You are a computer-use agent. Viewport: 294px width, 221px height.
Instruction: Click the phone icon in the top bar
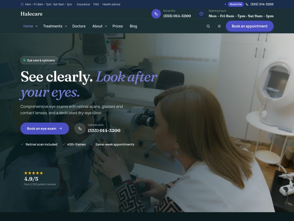[x=247, y=4]
